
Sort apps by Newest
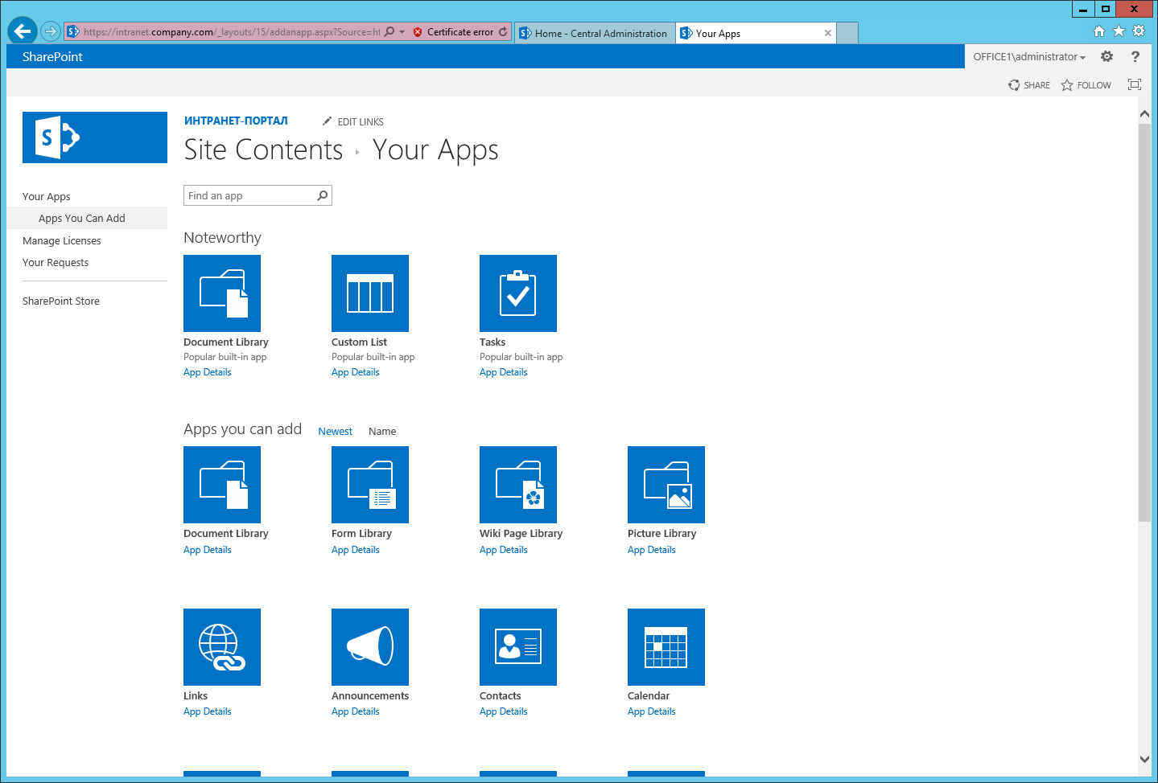pyautogui.click(x=335, y=431)
